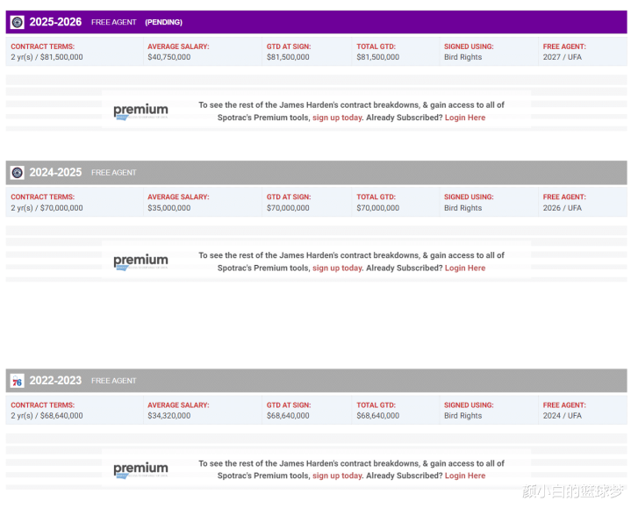
Task: Select TOTAL GTD value '$68,640,000'
Action: pyautogui.click(x=378, y=416)
